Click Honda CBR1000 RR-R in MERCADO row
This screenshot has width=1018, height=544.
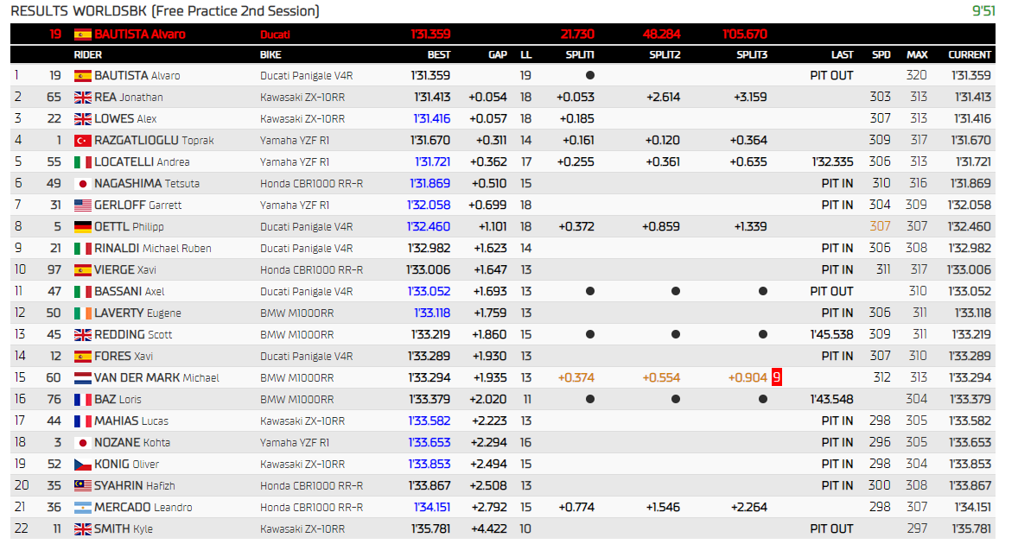312,508
